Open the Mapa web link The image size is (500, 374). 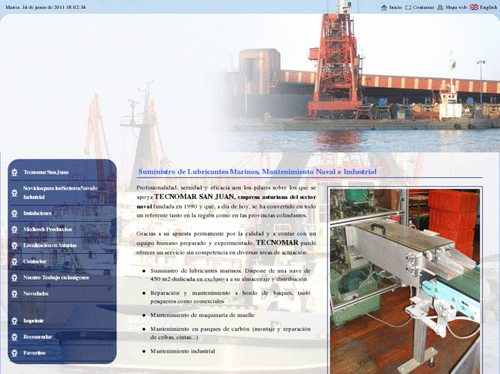pyautogui.click(x=456, y=8)
